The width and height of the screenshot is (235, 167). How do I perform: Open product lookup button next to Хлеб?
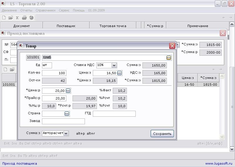(x=169, y=58)
